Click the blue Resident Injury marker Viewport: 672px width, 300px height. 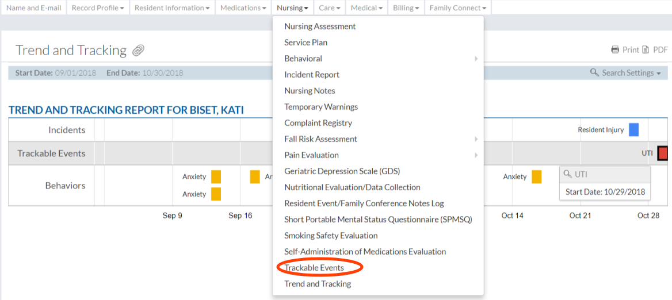click(x=633, y=130)
